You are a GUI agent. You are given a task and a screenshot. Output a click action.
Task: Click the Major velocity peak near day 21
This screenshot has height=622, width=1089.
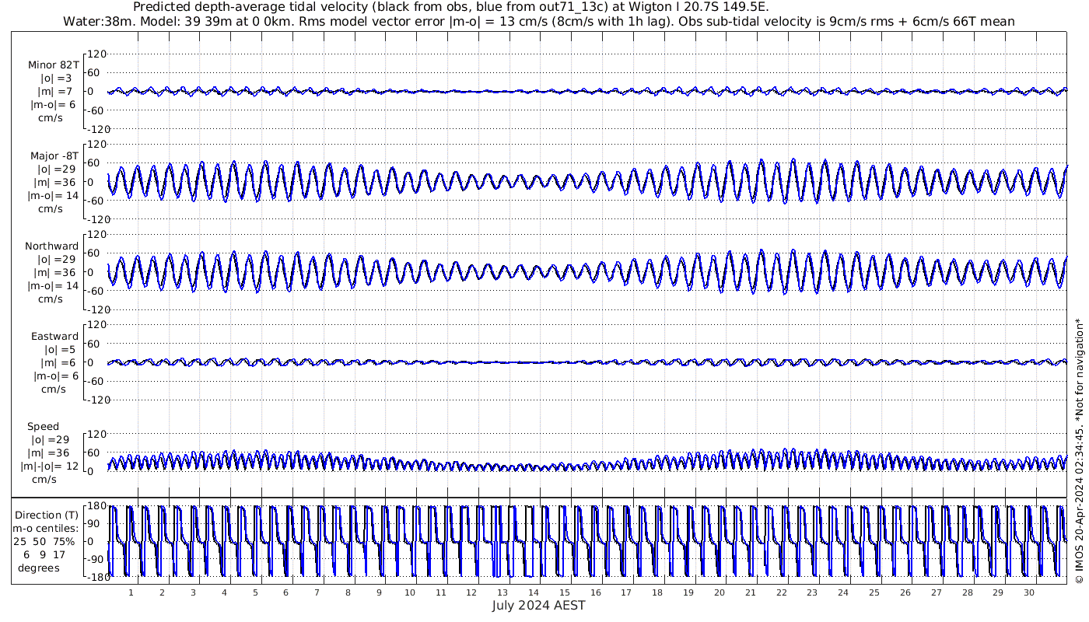pos(761,162)
